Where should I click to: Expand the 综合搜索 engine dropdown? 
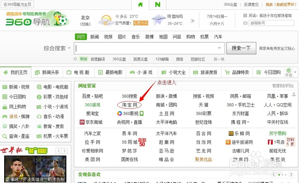[69, 48]
